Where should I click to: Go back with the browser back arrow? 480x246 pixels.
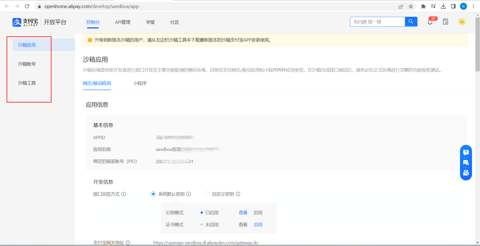7,6
